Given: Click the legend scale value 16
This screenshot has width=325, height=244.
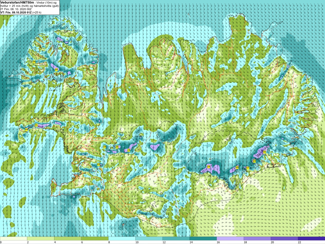Looking at the screenshot, I should [218, 242].
